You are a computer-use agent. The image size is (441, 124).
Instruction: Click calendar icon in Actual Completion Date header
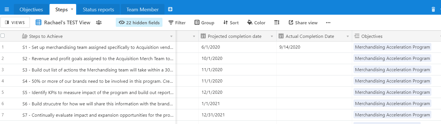(281, 36)
